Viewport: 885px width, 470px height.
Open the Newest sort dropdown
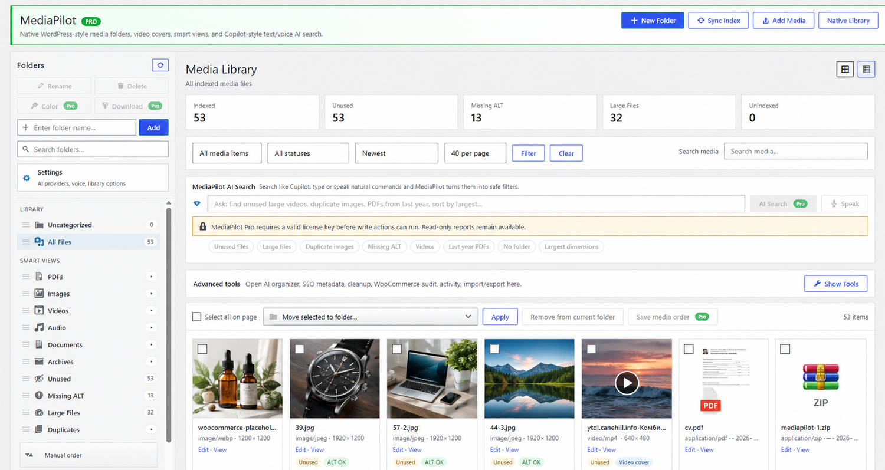click(x=396, y=153)
